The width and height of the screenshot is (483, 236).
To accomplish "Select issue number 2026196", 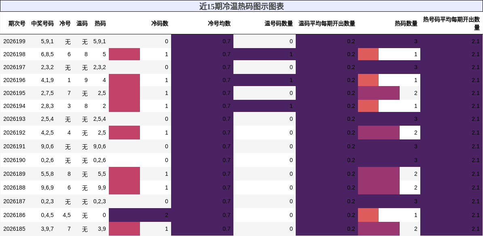I will coord(15,80).
